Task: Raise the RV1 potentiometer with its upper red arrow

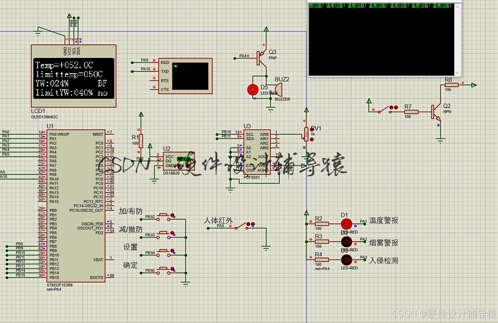Action: pos(312,129)
